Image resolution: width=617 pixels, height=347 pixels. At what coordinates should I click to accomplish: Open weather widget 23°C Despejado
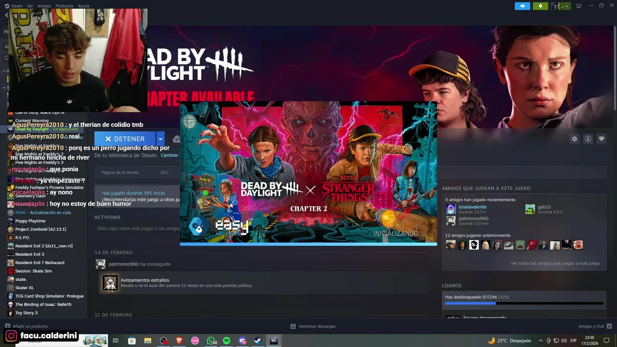pyautogui.click(x=509, y=341)
